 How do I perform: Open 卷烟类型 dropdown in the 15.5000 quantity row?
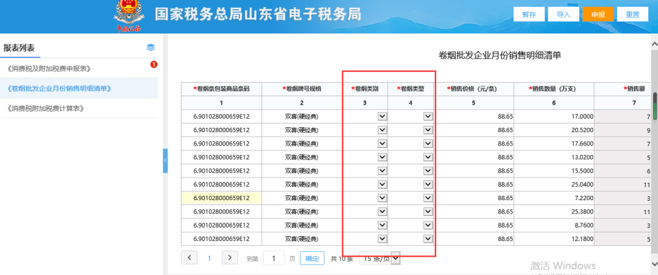pyautogui.click(x=428, y=171)
